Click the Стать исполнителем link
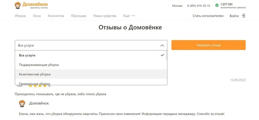The width and height of the screenshot is (259, 120). 208,16
